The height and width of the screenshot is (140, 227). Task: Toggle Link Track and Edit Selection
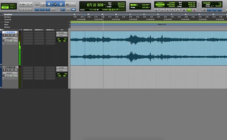click(x=48, y=10)
